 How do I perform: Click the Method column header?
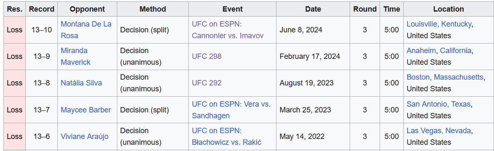point(153,10)
